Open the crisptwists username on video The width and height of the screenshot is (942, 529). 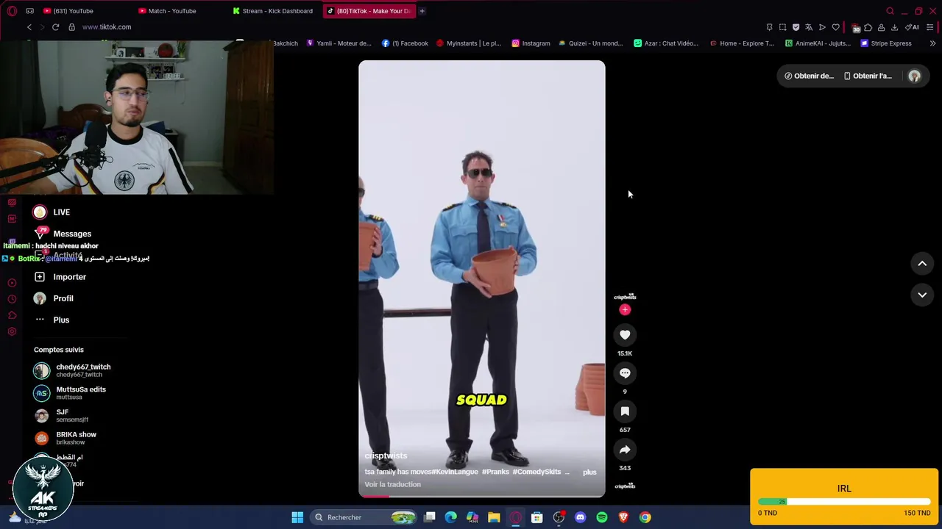[386, 456]
